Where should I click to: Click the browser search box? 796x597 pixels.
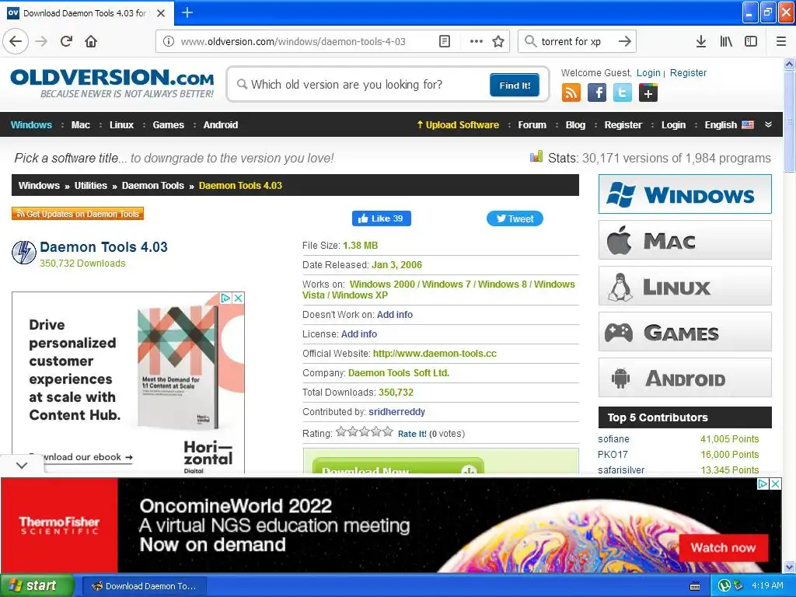tap(576, 42)
